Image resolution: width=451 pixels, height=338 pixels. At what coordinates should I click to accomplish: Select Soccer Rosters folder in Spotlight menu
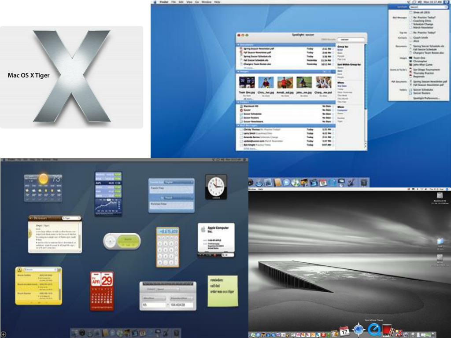421,93
